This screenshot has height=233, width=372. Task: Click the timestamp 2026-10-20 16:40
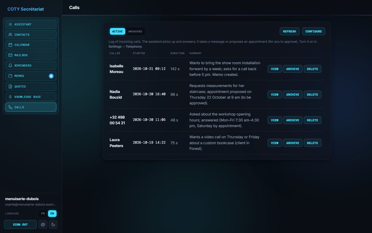click(149, 94)
